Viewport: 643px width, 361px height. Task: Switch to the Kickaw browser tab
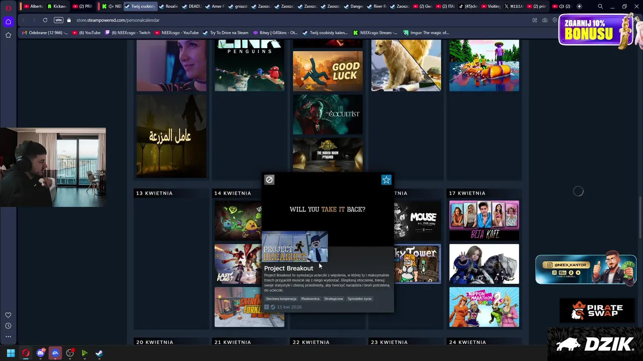[57, 7]
